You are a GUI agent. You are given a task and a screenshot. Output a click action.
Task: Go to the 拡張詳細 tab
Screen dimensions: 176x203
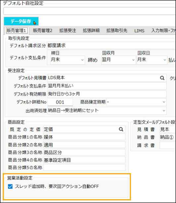click(x=91, y=30)
